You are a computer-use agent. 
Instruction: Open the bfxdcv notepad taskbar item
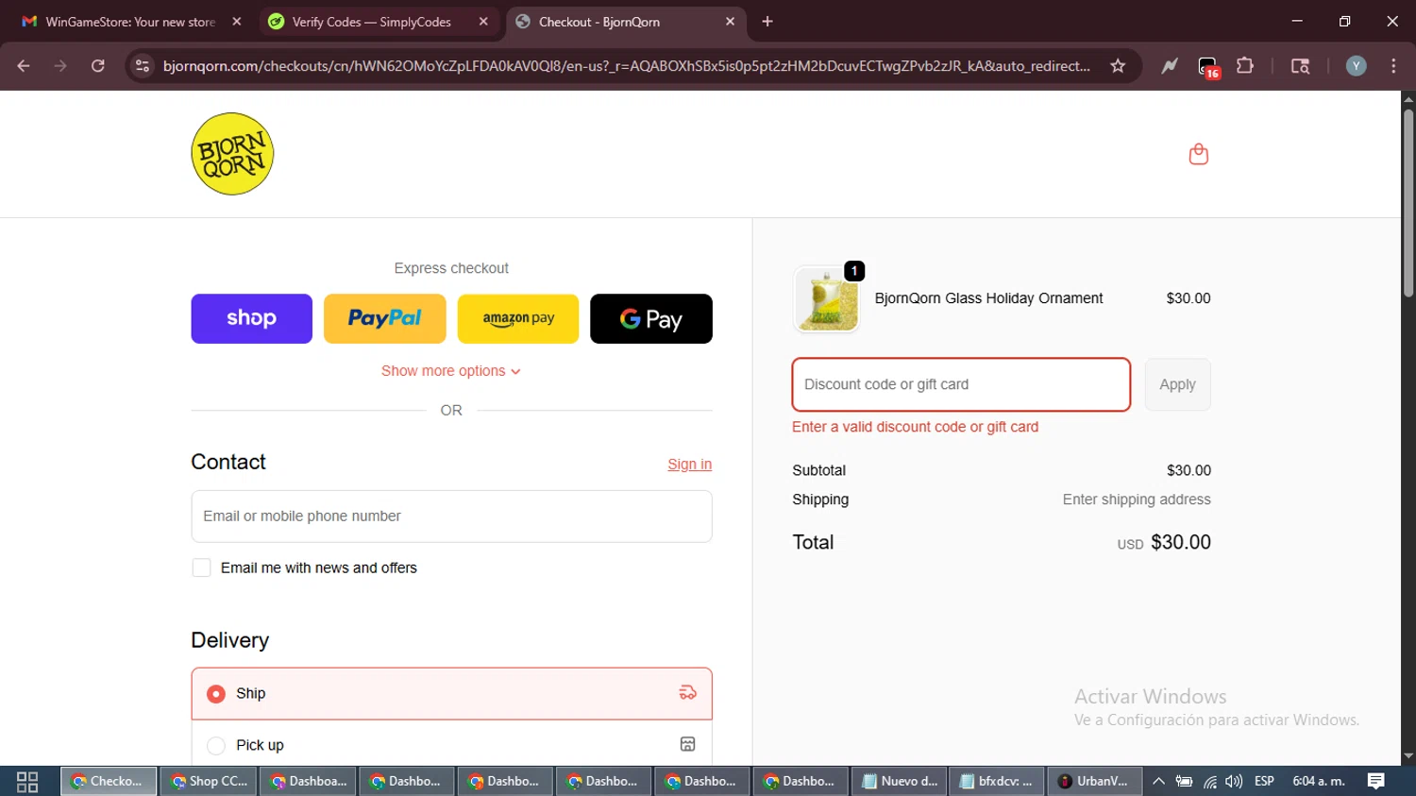(x=997, y=781)
